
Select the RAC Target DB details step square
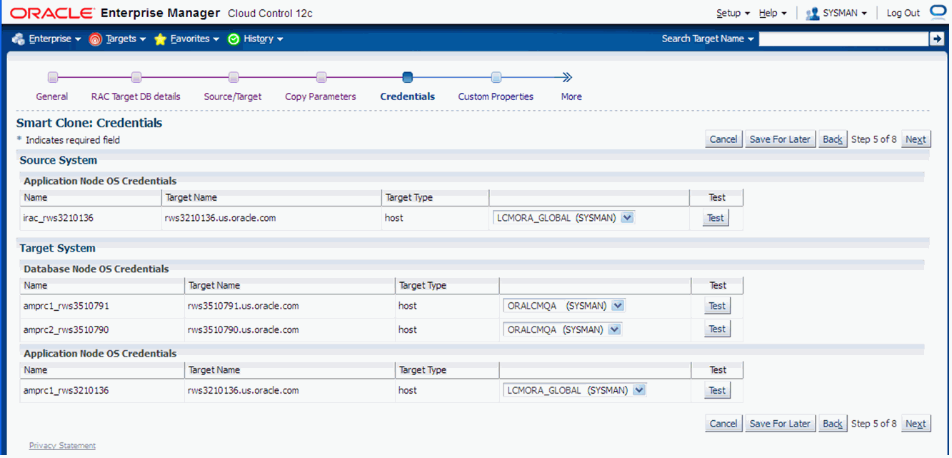(x=136, y=77)
